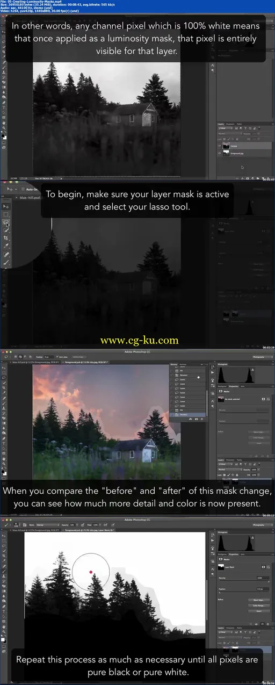This screenshot has width=275, height=685.
Task: Click Invert button in the third frame
Action: pos(259,443)
